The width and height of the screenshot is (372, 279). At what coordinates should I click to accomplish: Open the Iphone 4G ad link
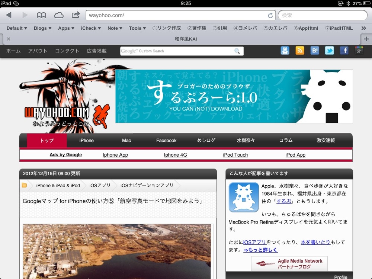click(x=176, y=155)
